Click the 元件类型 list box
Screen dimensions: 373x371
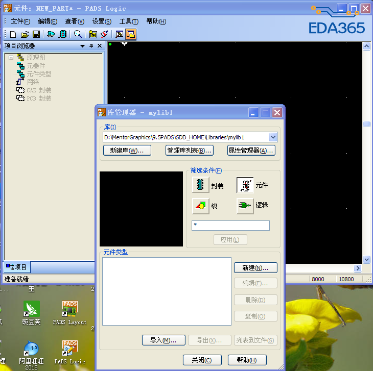point(167,291)
